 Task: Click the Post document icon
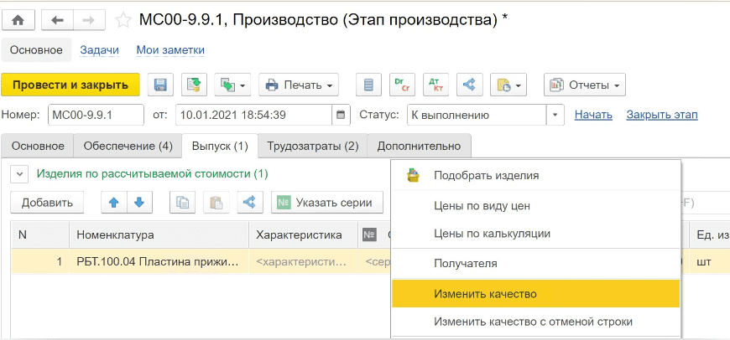[x=194, y=85]
